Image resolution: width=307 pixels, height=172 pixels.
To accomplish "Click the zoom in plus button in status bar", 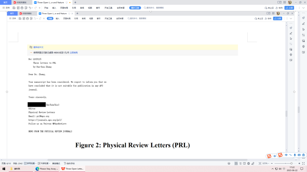I will tap(299, 164).
